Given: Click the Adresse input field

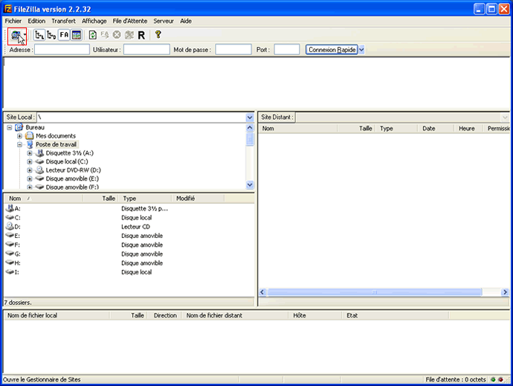Looking at the screenshot, I should (62, 49).
